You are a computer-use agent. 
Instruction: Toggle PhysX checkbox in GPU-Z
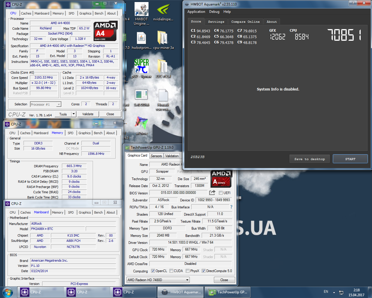pos(188,271)
